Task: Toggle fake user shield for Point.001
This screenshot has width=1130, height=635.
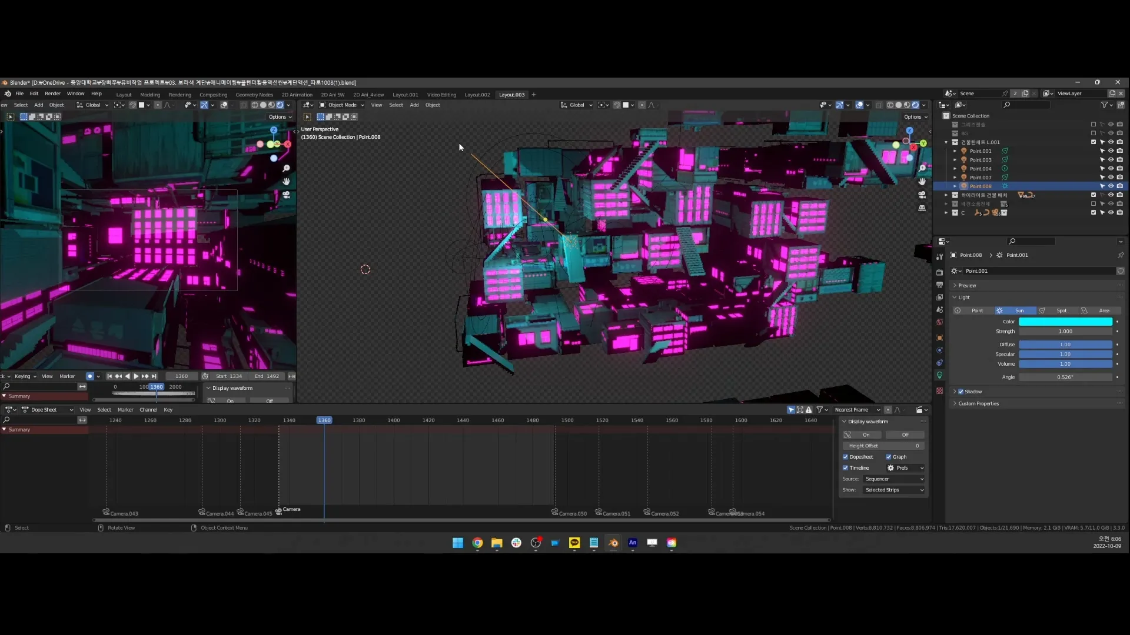Action: [x=1121, y=271]
